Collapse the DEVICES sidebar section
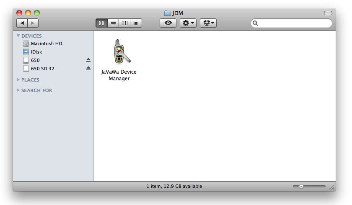Viewport: 352px width, 205px height. (x=18, y=36)
